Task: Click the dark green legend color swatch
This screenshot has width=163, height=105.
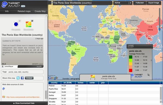Action: click(131, 57)
